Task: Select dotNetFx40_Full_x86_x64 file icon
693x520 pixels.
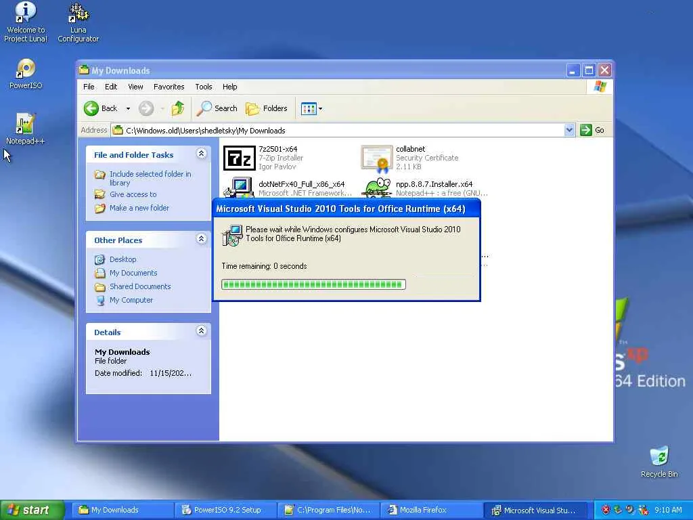Action: 239,188
